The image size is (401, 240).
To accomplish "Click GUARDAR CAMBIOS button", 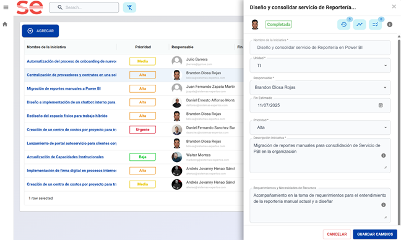I will (375, 234).
